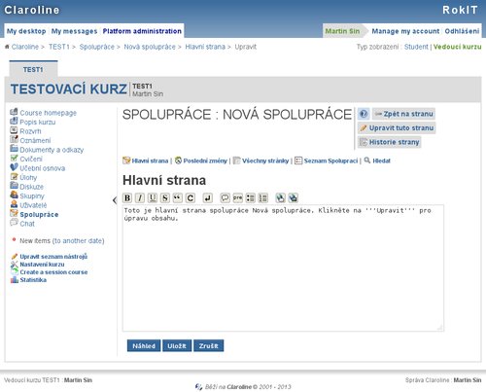Click the Náhled preview button
This screenshot has width=486, height=392.
tap(144, 346)
